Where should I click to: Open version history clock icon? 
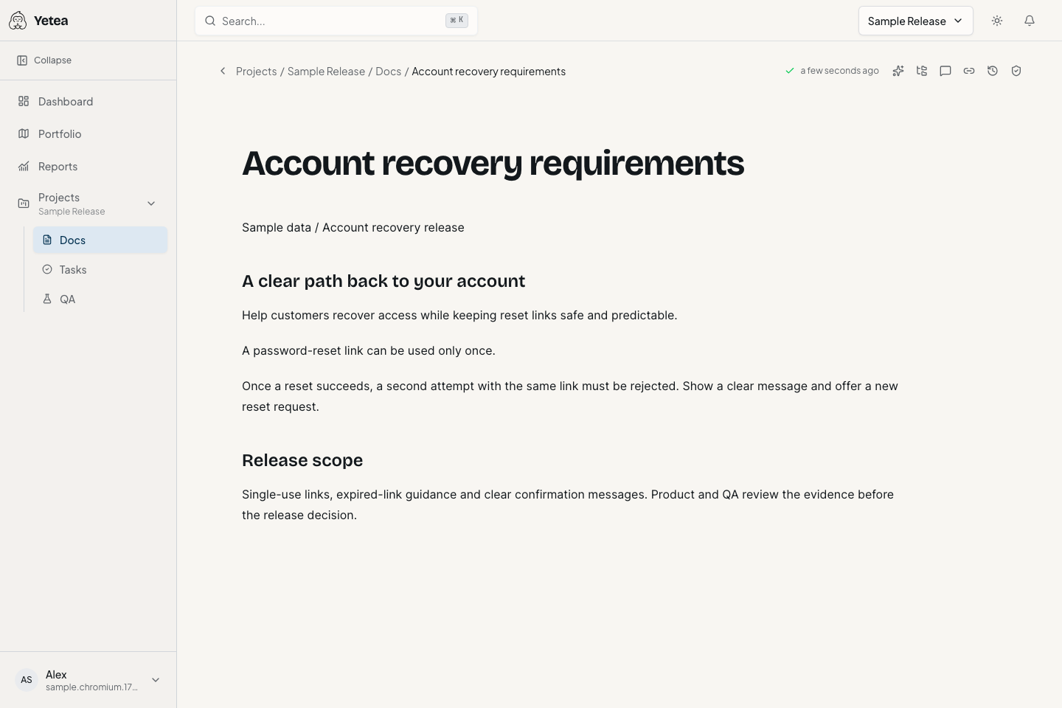(x=993, y=71)
